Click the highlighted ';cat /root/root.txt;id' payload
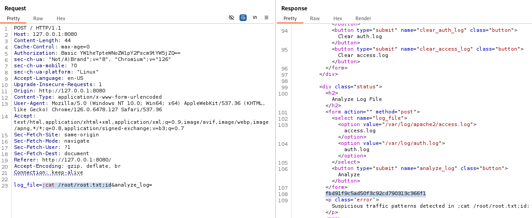The height and width of the screenshot is (218, 532). pyautogui.click(x=77, y=185)
